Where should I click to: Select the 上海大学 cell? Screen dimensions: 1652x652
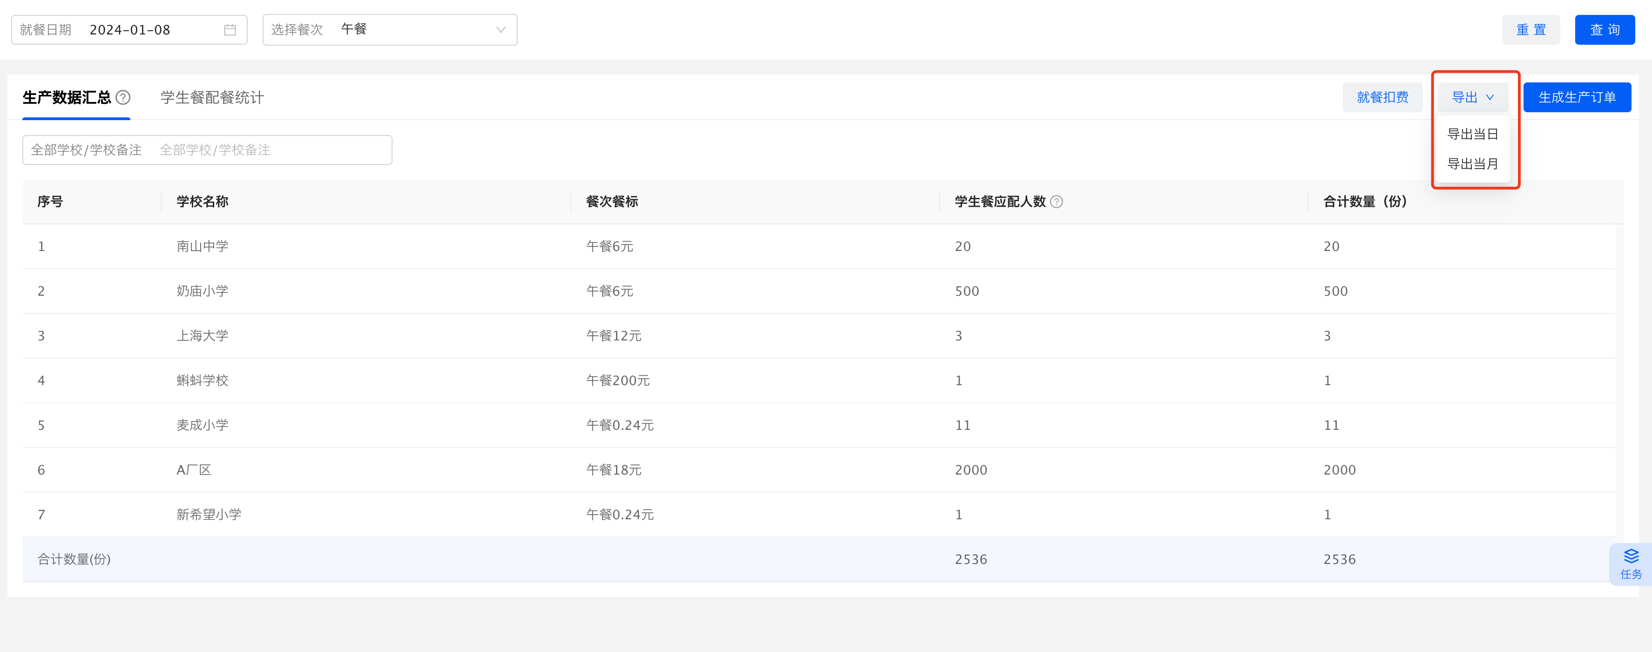click(203, 336)
